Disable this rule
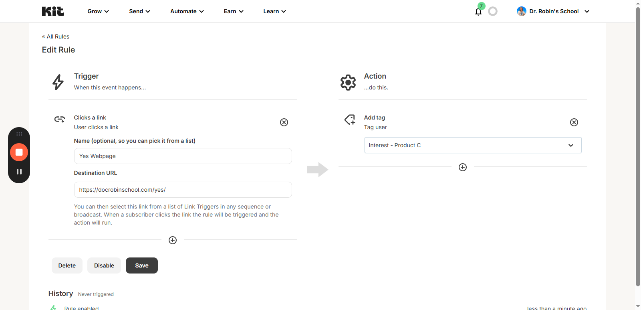641x310 pixels. coord(104,265)
